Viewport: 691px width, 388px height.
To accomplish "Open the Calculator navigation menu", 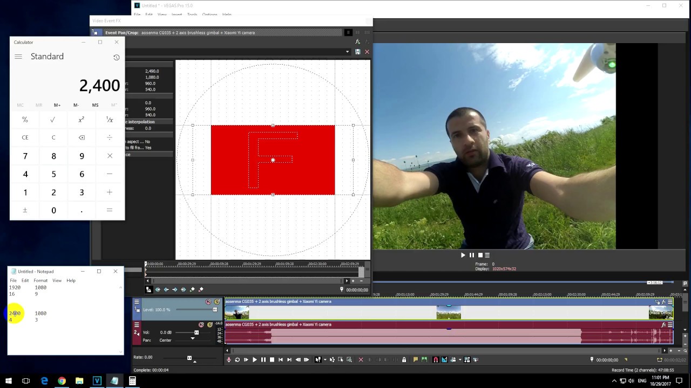I will (x=18, y=57).
